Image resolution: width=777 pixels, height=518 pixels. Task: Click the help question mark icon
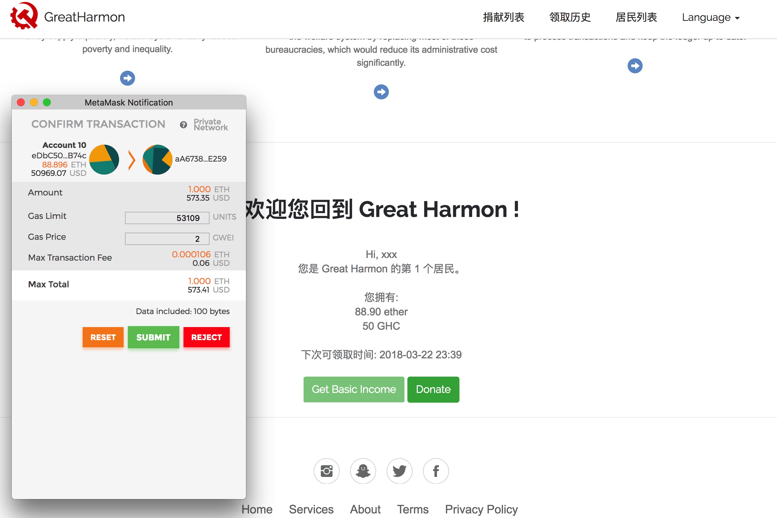pos(184,125)
